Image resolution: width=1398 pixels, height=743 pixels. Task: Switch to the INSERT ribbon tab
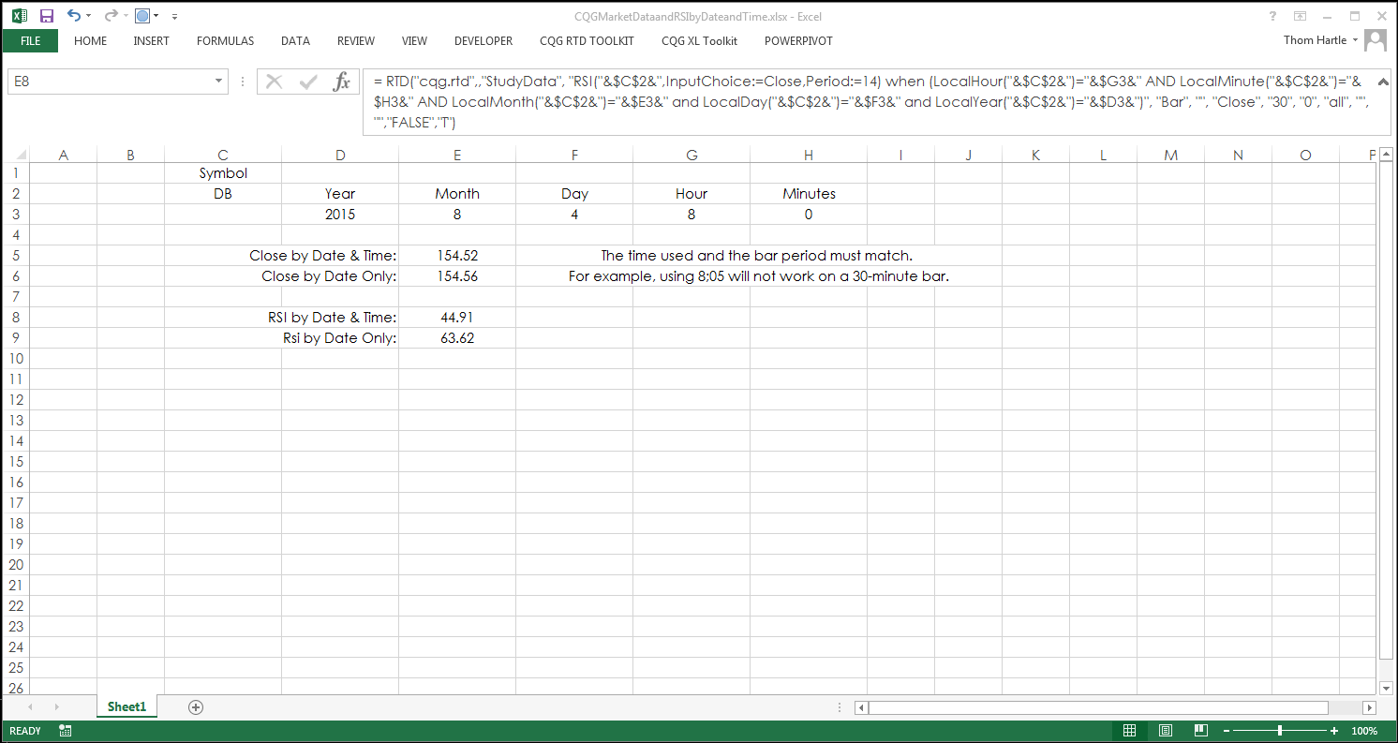[x=151, y=41]
